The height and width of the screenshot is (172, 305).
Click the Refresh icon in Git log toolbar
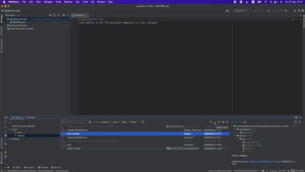[211, 122]
